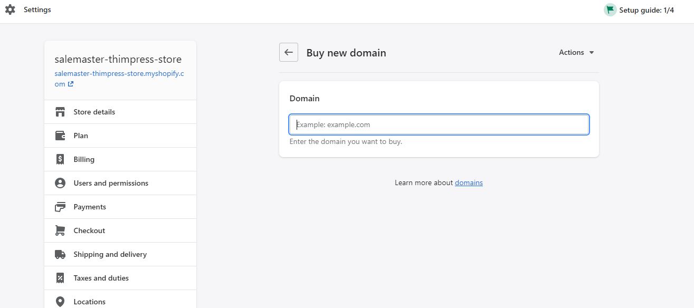Screen dimensions: 694x308
Task: Click the Users and permissions person icon
Action: click(60, 183)
